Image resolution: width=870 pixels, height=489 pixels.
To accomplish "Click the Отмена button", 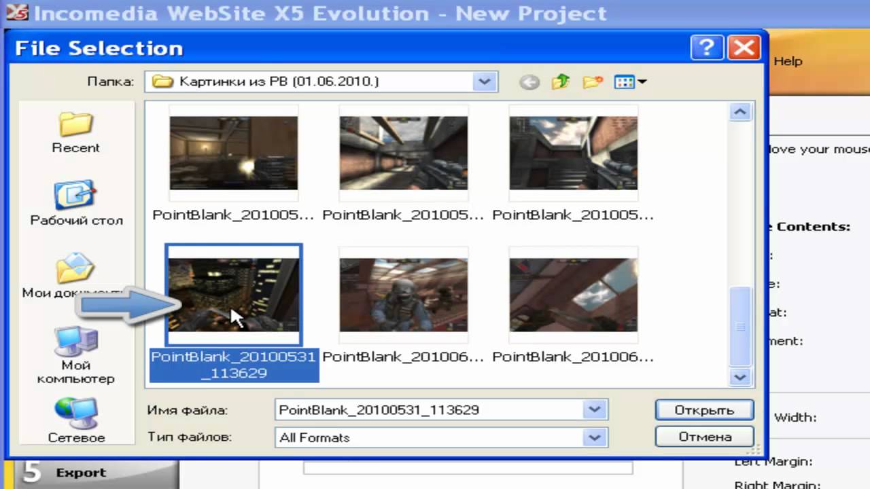I will pos(704,437).
